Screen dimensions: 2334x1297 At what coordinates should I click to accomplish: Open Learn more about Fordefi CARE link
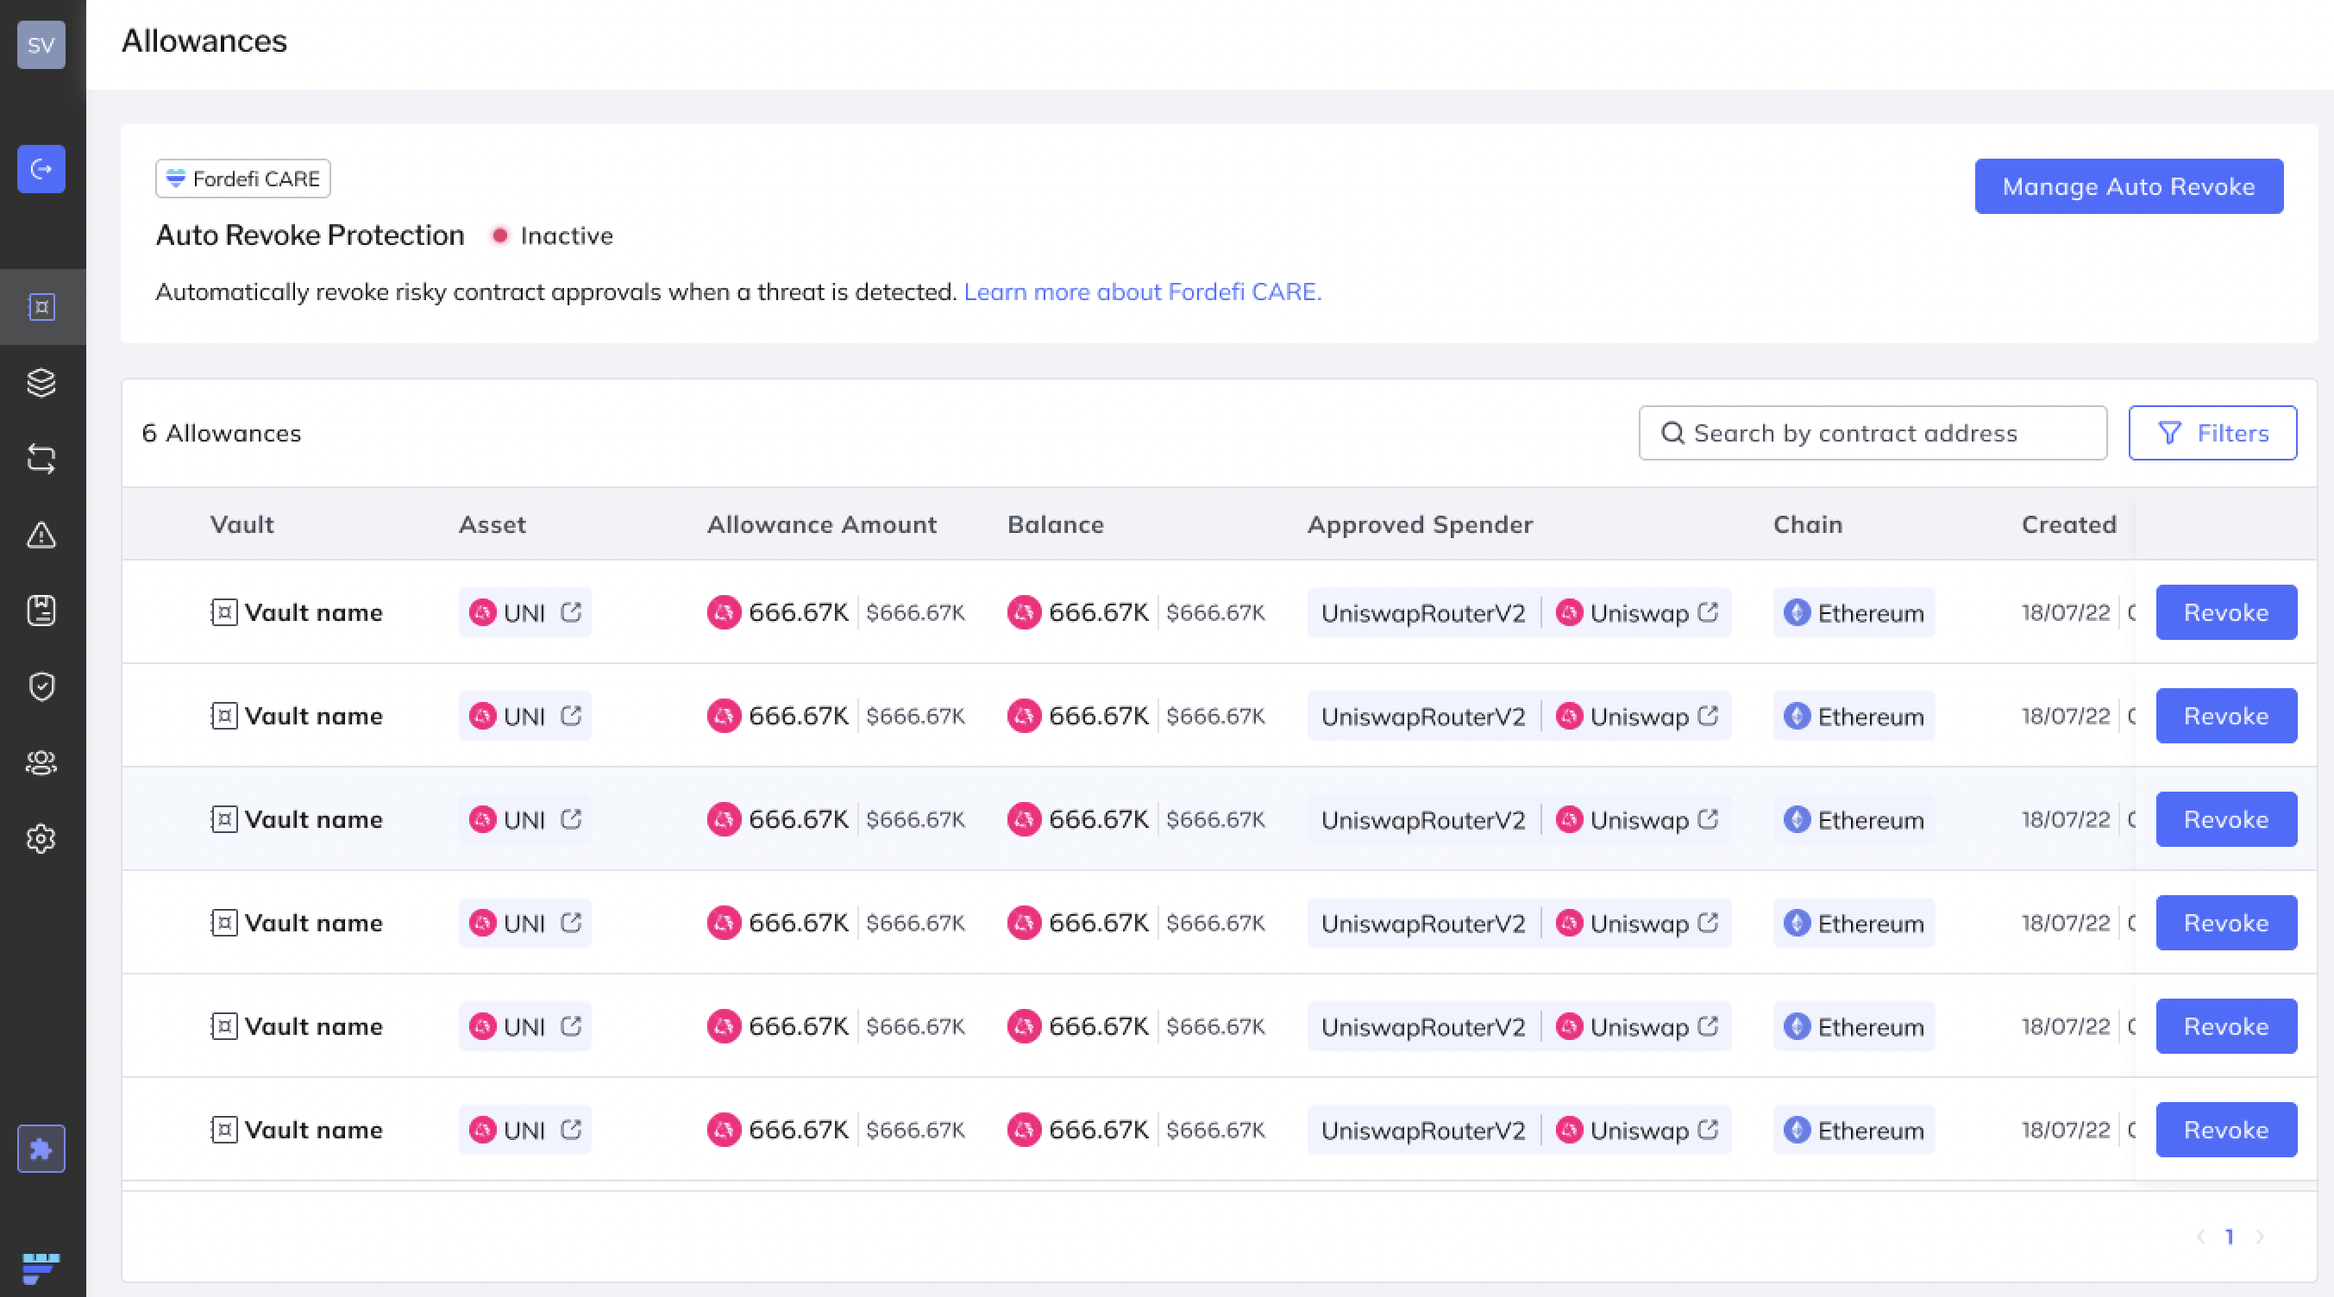pos(1143,291)
